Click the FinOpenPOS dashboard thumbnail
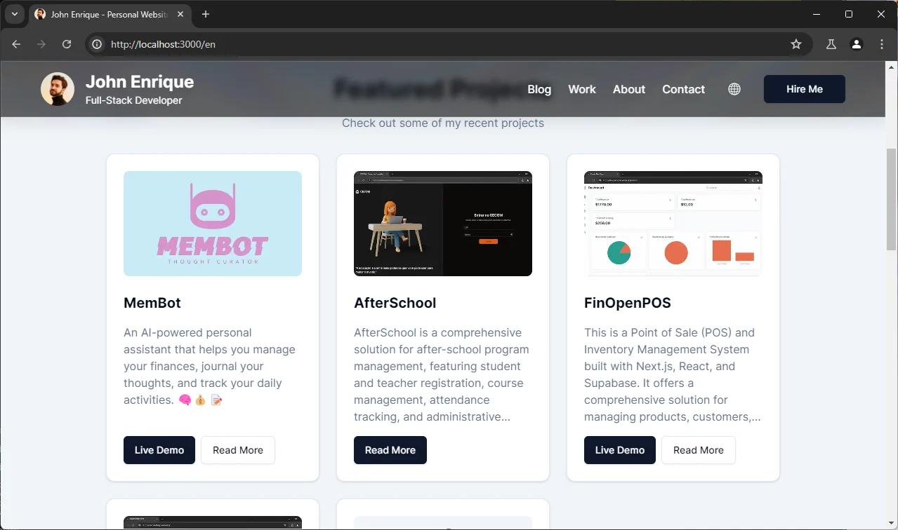Image resolution: width=898 pixels, height=530 pixels. (x=673, y=224)
